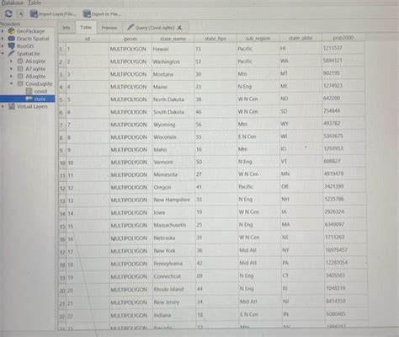Select the All.sqlite database

pyautogui.click(x=35, y=76)
